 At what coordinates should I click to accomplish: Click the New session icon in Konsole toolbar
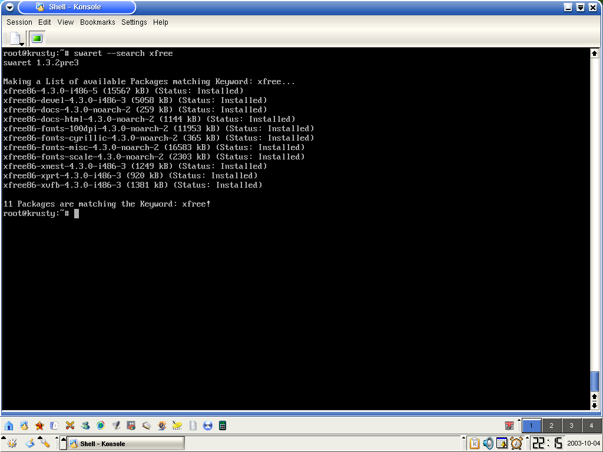click(15, 38)
